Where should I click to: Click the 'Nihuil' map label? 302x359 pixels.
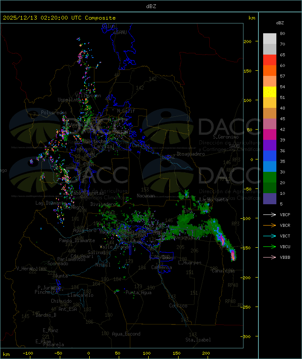pyautogui.click(x=103, y=265)
